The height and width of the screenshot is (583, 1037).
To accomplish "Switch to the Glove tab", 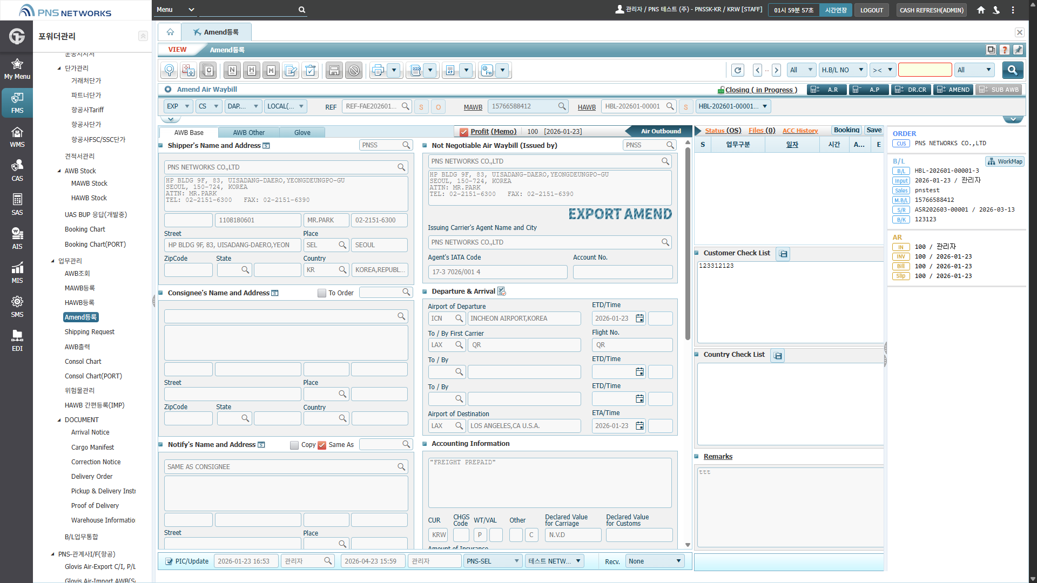I will pos(302,133).
